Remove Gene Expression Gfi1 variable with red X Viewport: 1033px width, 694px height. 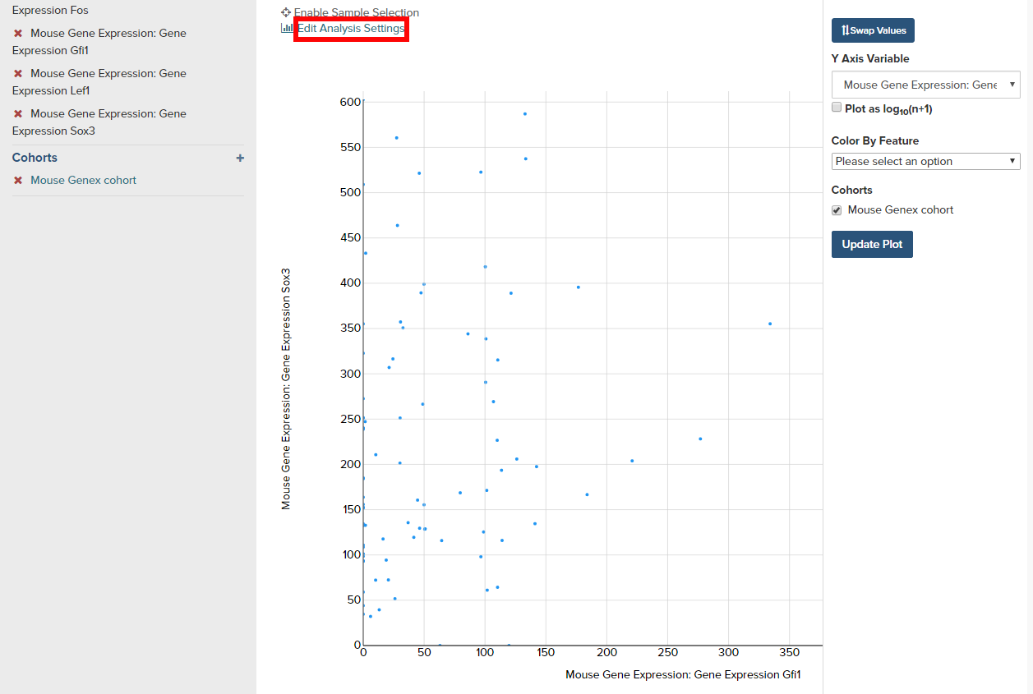pyautogui.click(x=18, y=34)
